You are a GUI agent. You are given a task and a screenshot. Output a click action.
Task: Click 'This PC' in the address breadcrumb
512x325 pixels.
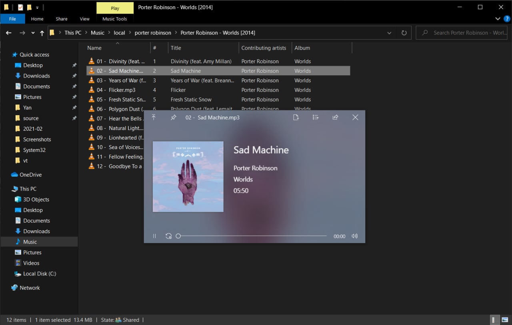[73, 33]
